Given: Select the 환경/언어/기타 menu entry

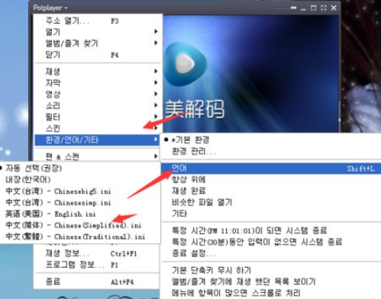Looking at the screenshot, I should 97,140.
